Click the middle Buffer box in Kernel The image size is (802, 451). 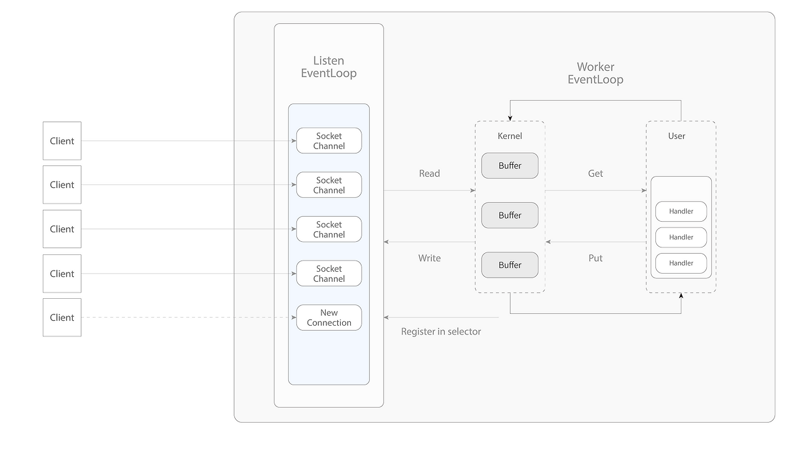tap(510, 215)
